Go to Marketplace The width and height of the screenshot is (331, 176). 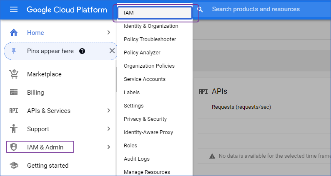click(44, 74)
